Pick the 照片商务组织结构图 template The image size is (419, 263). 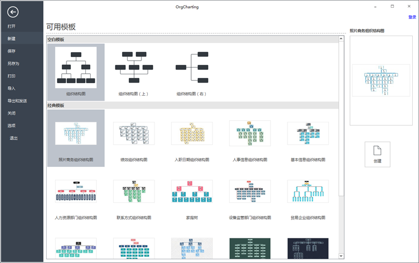(76, 138)
